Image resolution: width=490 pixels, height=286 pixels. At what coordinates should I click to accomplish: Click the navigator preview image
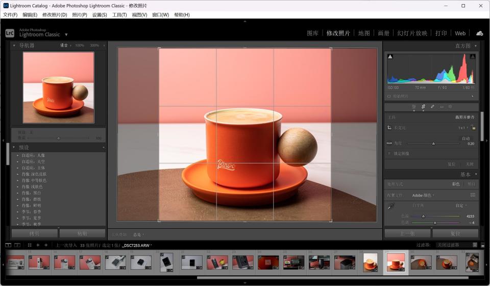tap(58, 87)
